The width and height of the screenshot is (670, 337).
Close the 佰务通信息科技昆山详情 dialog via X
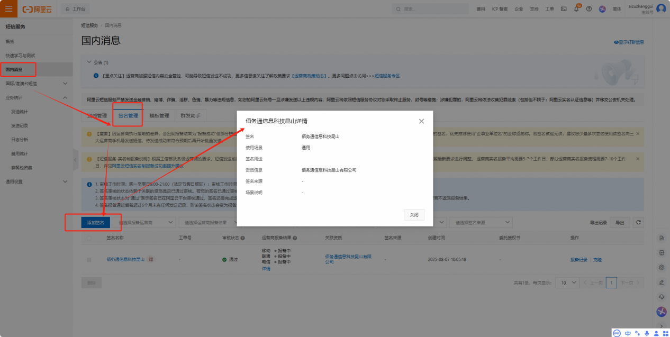[421, 121]
